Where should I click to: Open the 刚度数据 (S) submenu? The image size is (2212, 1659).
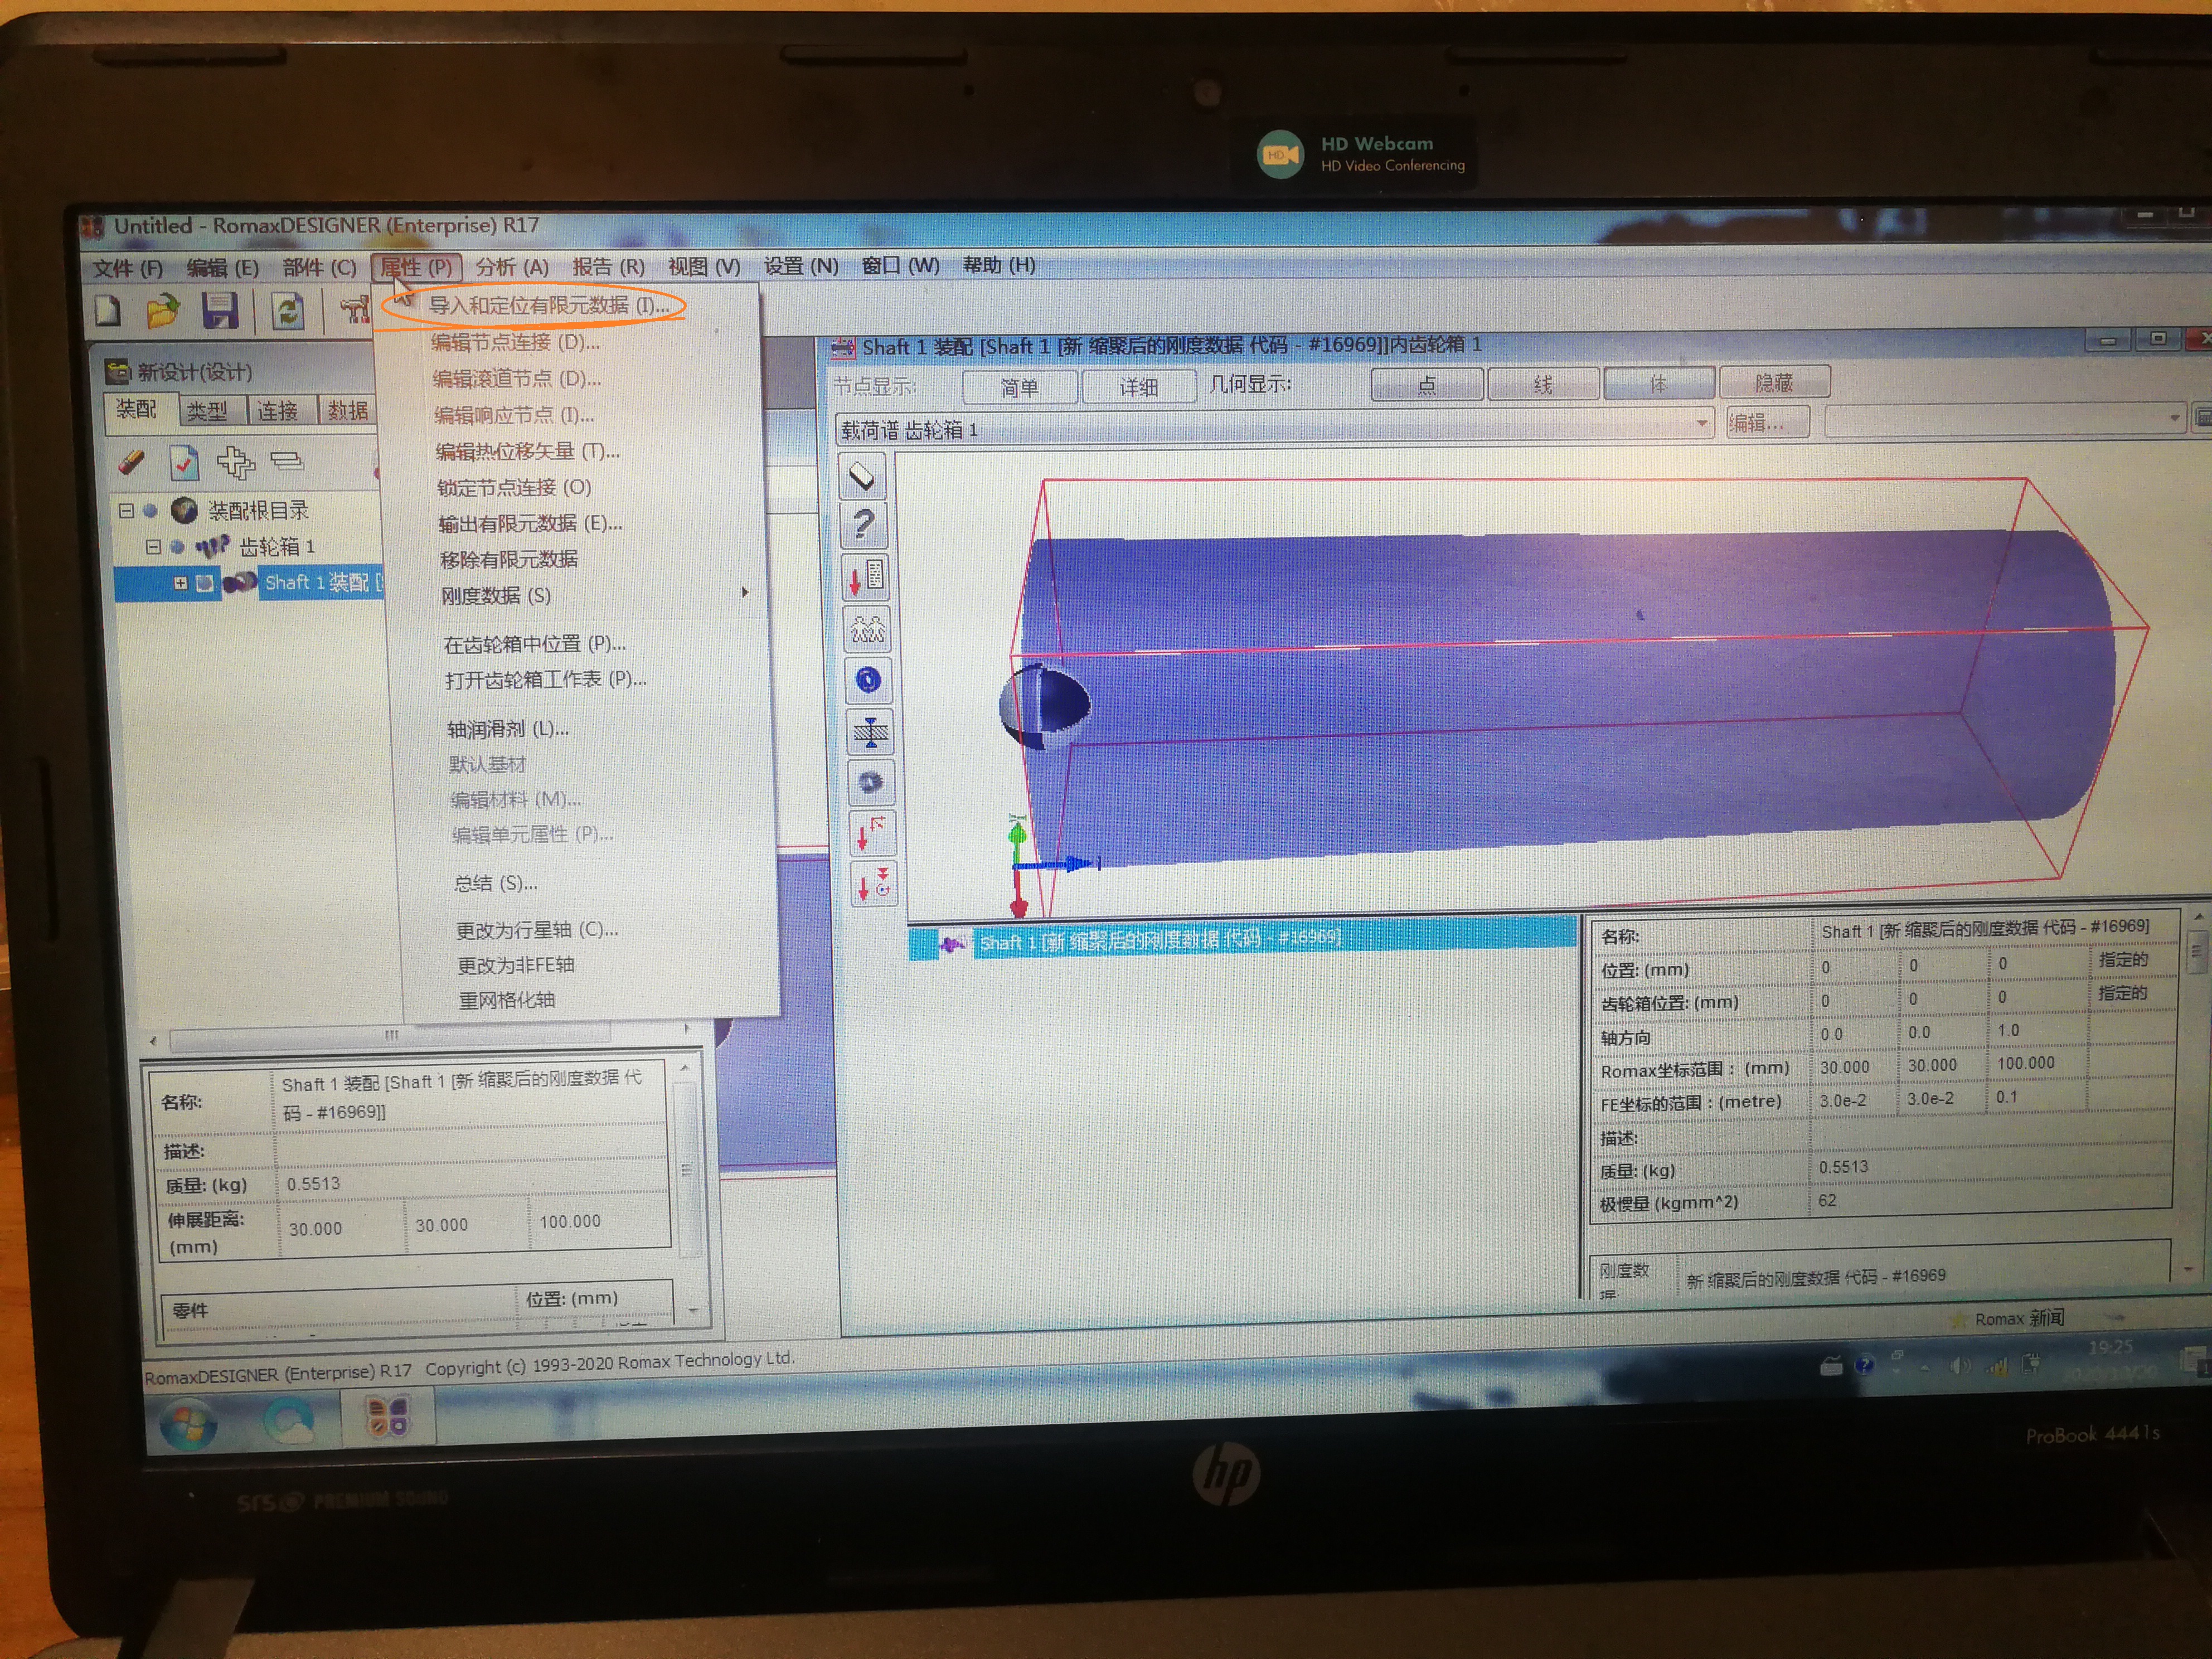(x=597, y=596)
